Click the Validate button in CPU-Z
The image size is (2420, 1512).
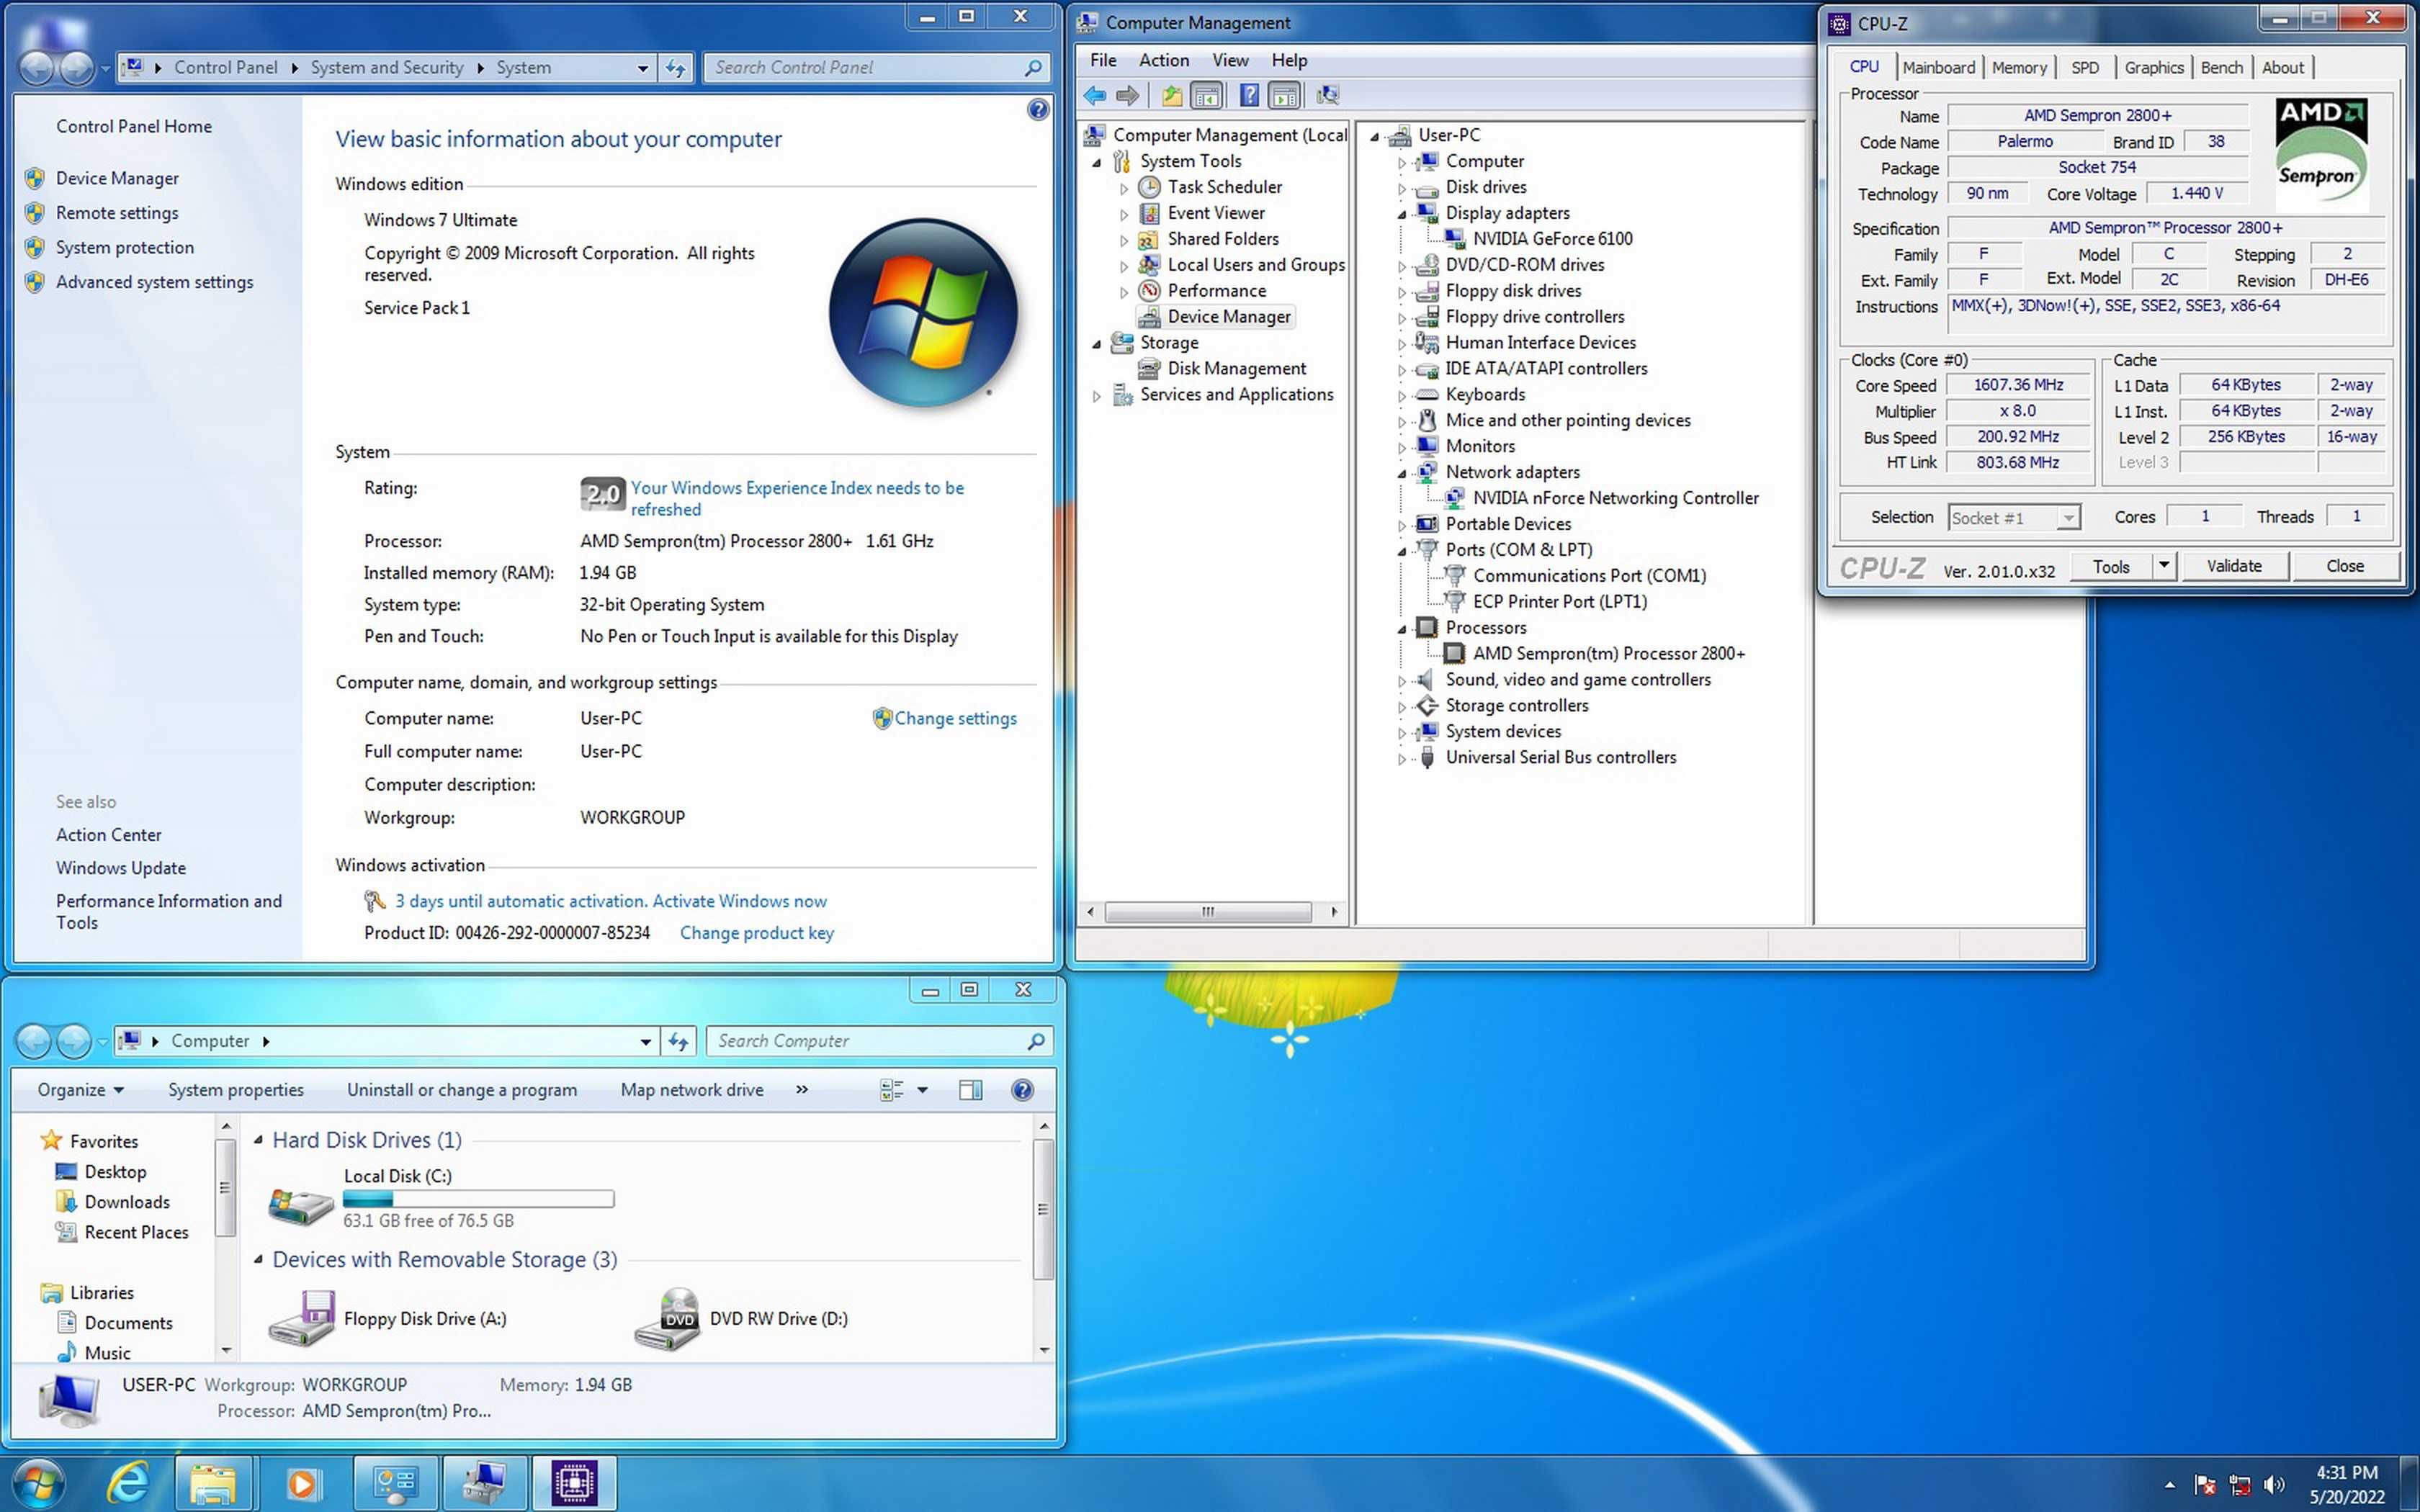[x=2236, y=566]
